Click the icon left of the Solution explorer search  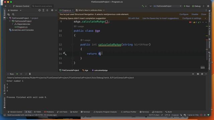tap(8, 14)
